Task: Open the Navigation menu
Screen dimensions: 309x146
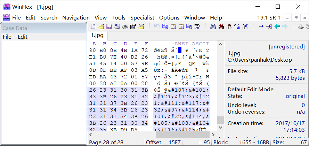Action: (x=76, y=18)
